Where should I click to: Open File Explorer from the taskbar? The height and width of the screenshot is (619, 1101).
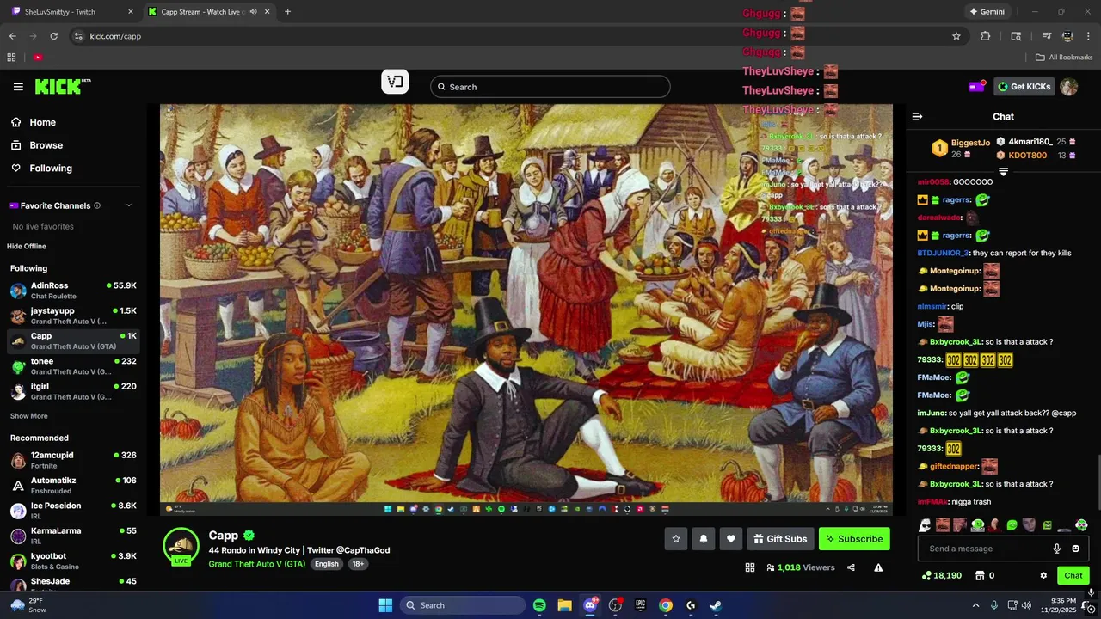[x=564, y=605]
